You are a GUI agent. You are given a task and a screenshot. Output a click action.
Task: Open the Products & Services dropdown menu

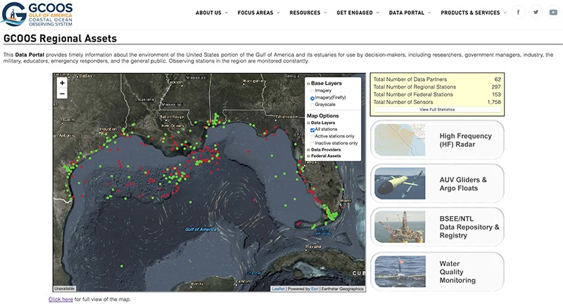tap(474, 13)
